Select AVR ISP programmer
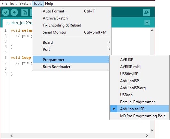 point(140,59)
